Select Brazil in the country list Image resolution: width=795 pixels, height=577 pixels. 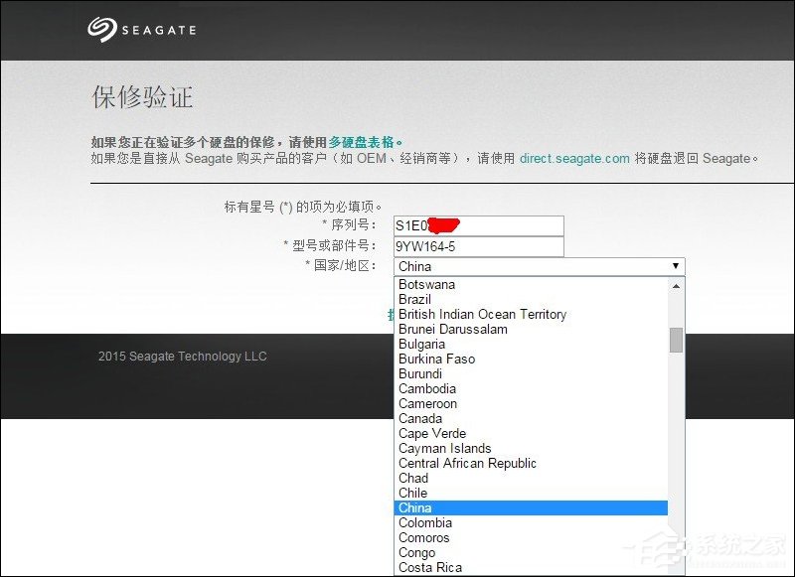(416, 299)
